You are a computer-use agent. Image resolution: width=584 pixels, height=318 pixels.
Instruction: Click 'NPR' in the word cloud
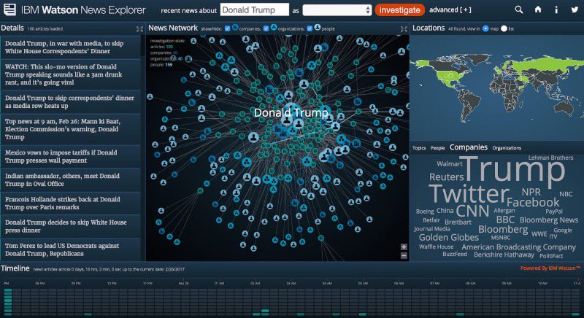pos(531,193)
